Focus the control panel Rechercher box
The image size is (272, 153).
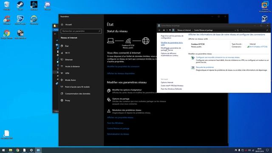coord(255,30)
